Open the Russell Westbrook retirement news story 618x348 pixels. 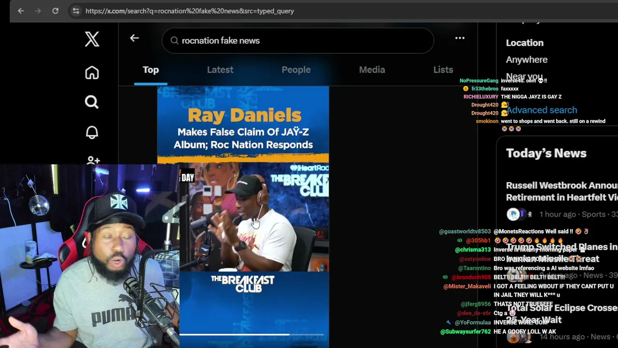[562, 191]
